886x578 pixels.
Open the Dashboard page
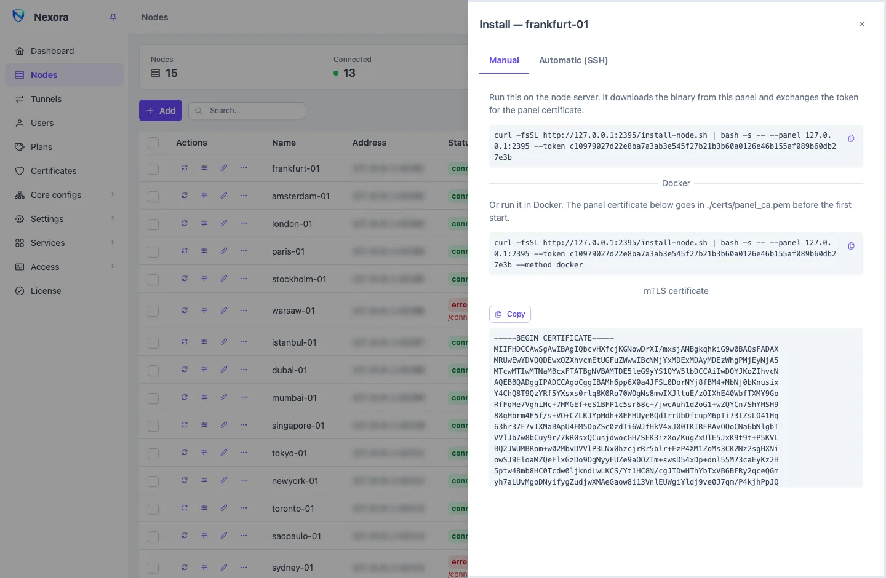coord(64,51)
